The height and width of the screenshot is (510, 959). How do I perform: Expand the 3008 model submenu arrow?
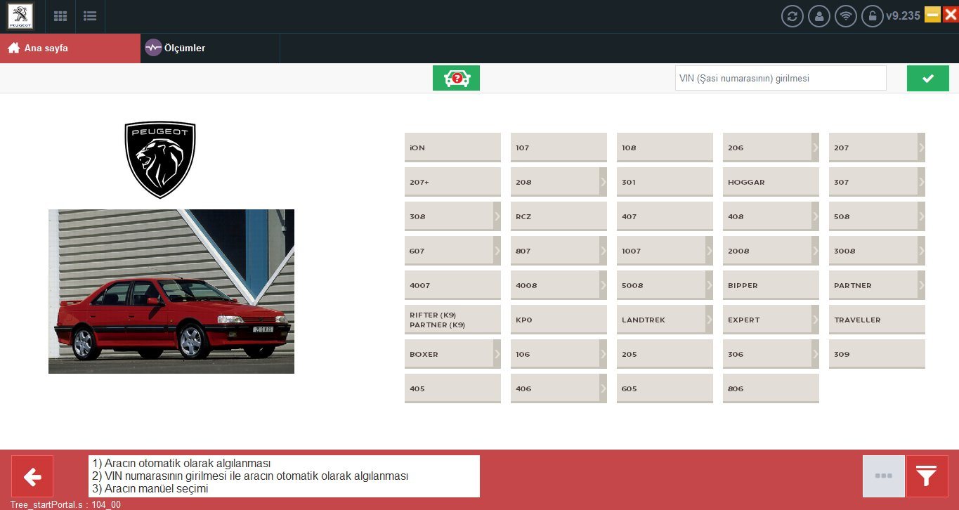[921, 251]
